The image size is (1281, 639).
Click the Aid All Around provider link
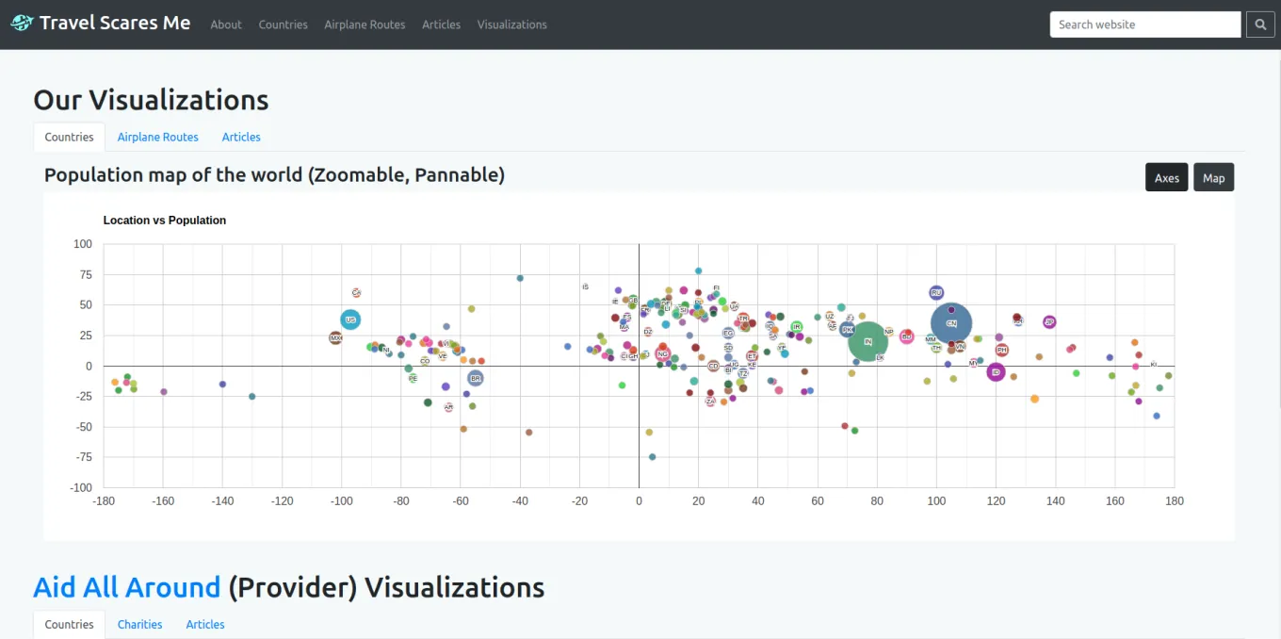pos(126,586)
